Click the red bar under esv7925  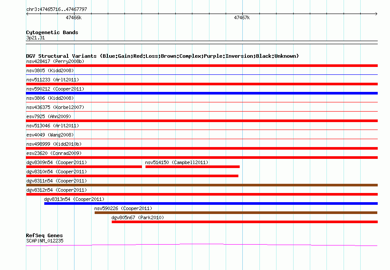click(202, 121)
